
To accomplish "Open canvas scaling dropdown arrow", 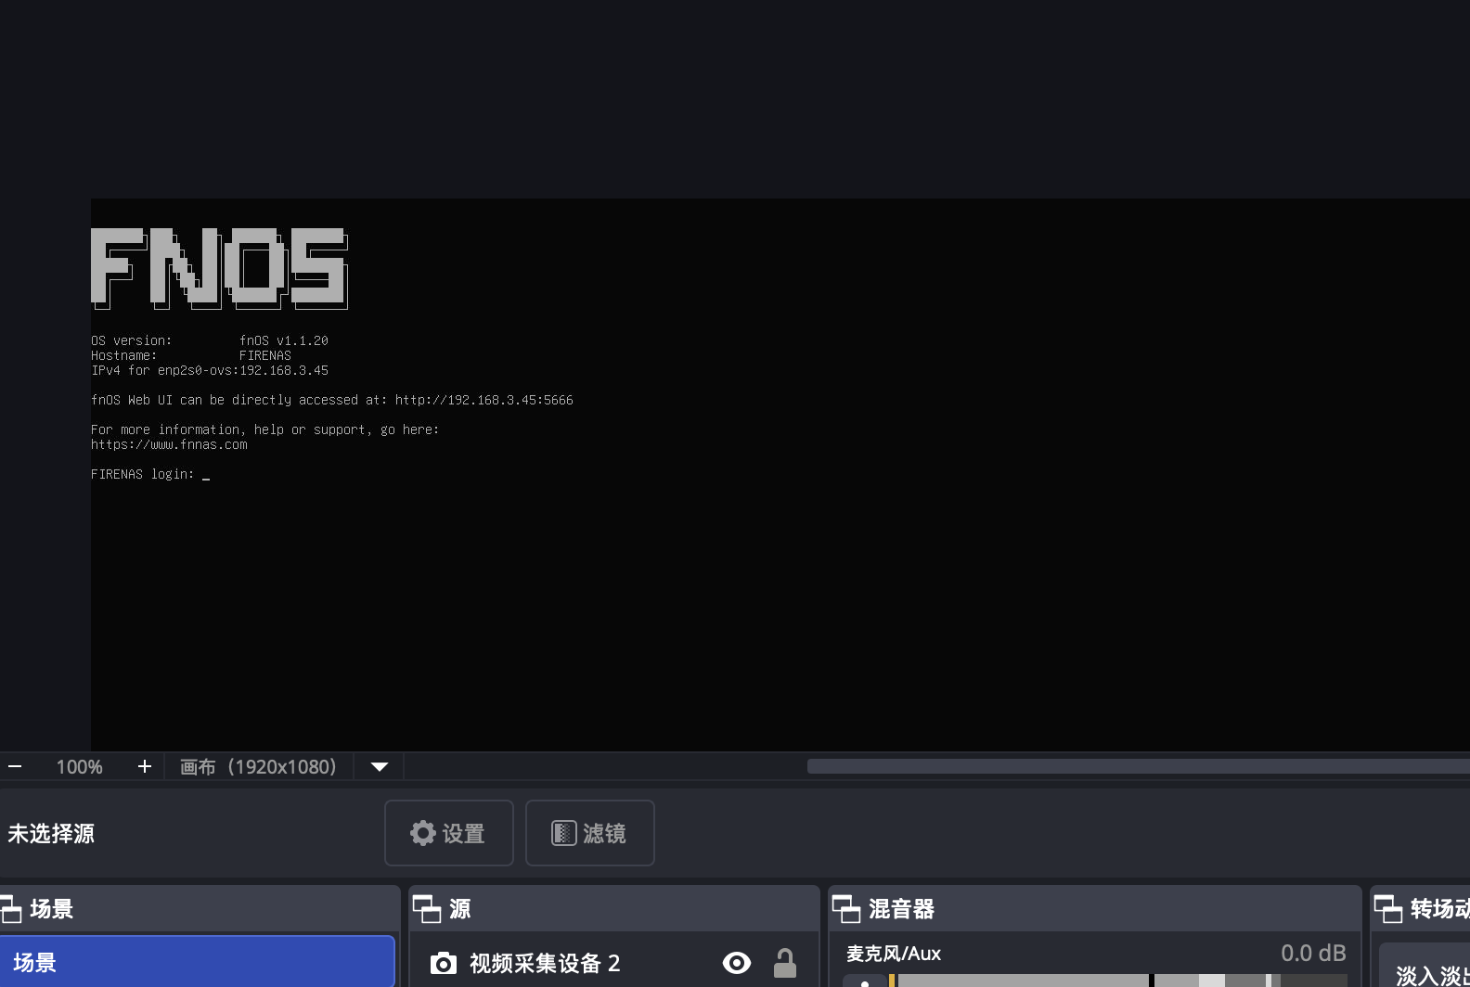I will [x=379, y=767].
